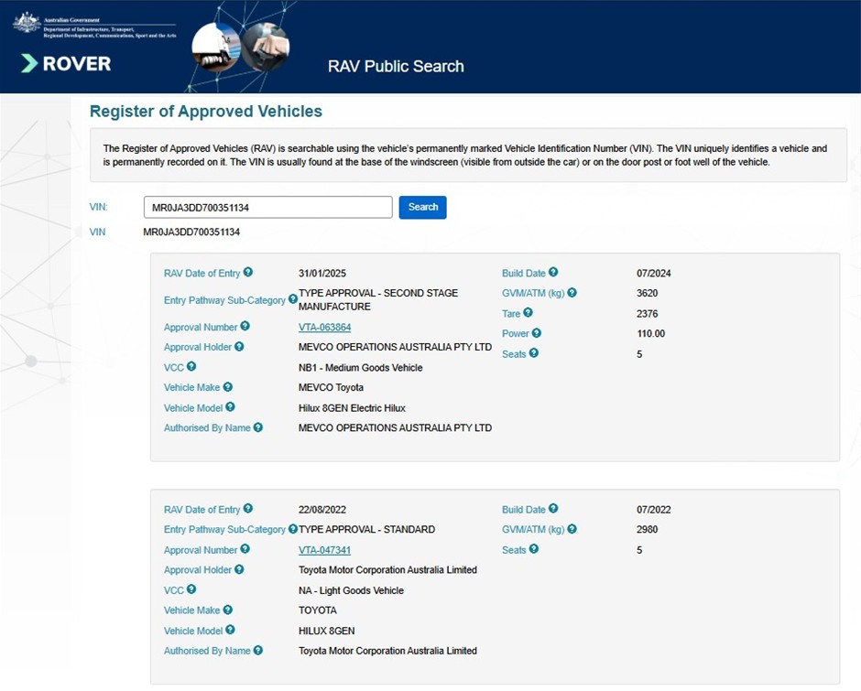Click help icon beside Power
Image resolution: width=861 pixels, height=691 pixels.
537,333
